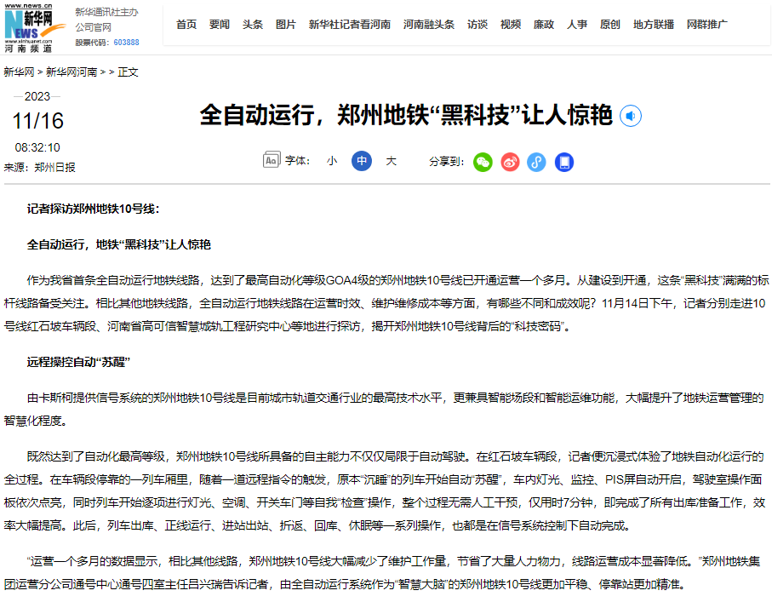Screen dimensions: 772x602
Task: Open the mobile phone share icon
Action: coord(564,162)
